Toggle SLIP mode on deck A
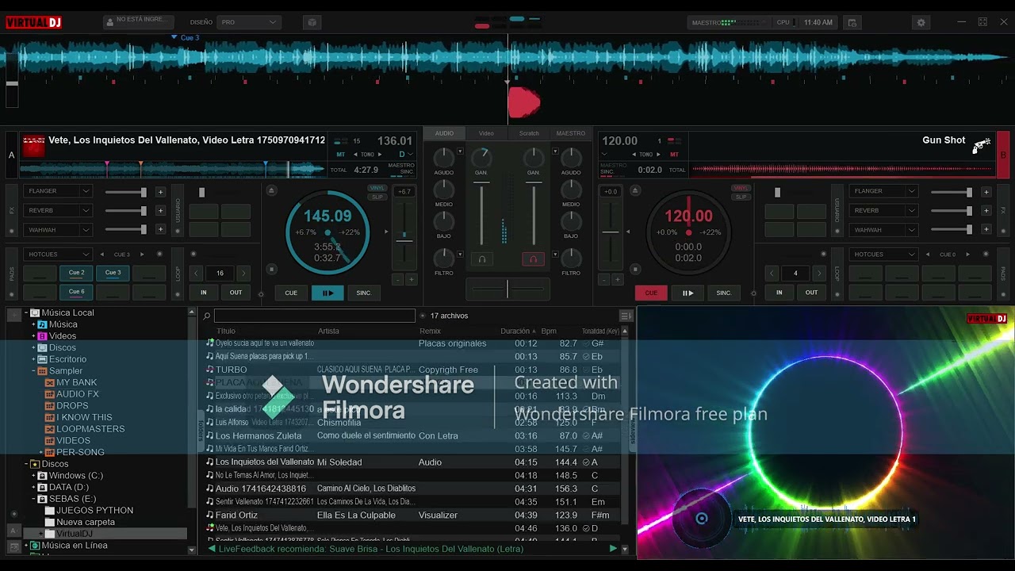Viewport: 1015px width, 571px height. click(x=377, y=197)
